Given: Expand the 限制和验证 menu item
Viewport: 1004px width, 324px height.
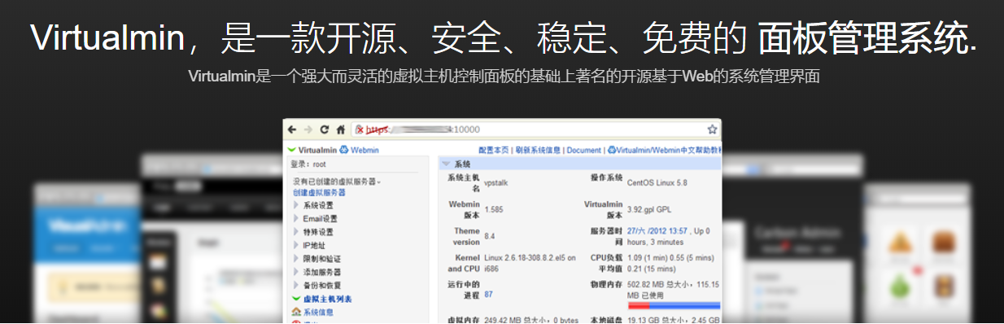Looking at the screenshot, I should [x=316, y=258].
